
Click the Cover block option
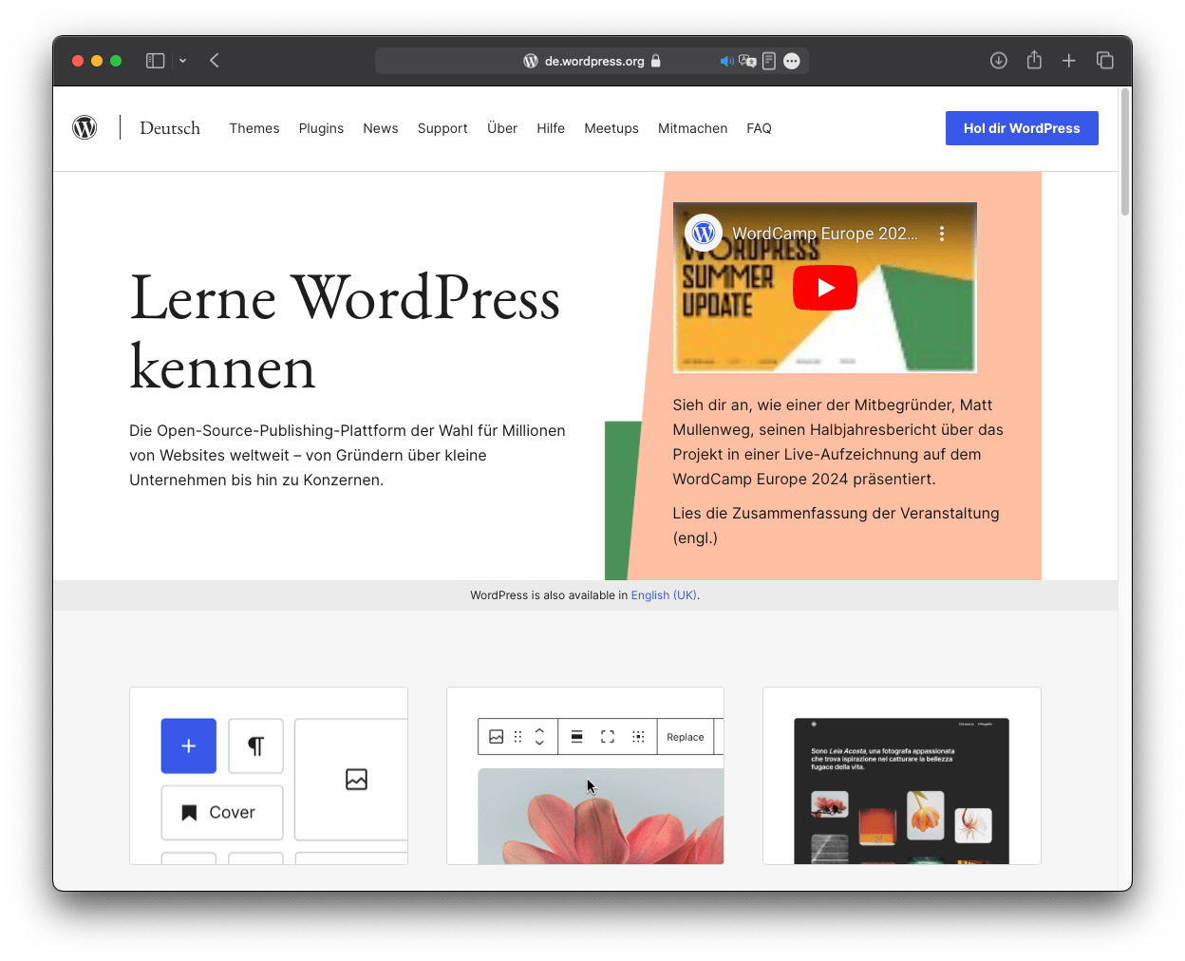coord(221,812)
